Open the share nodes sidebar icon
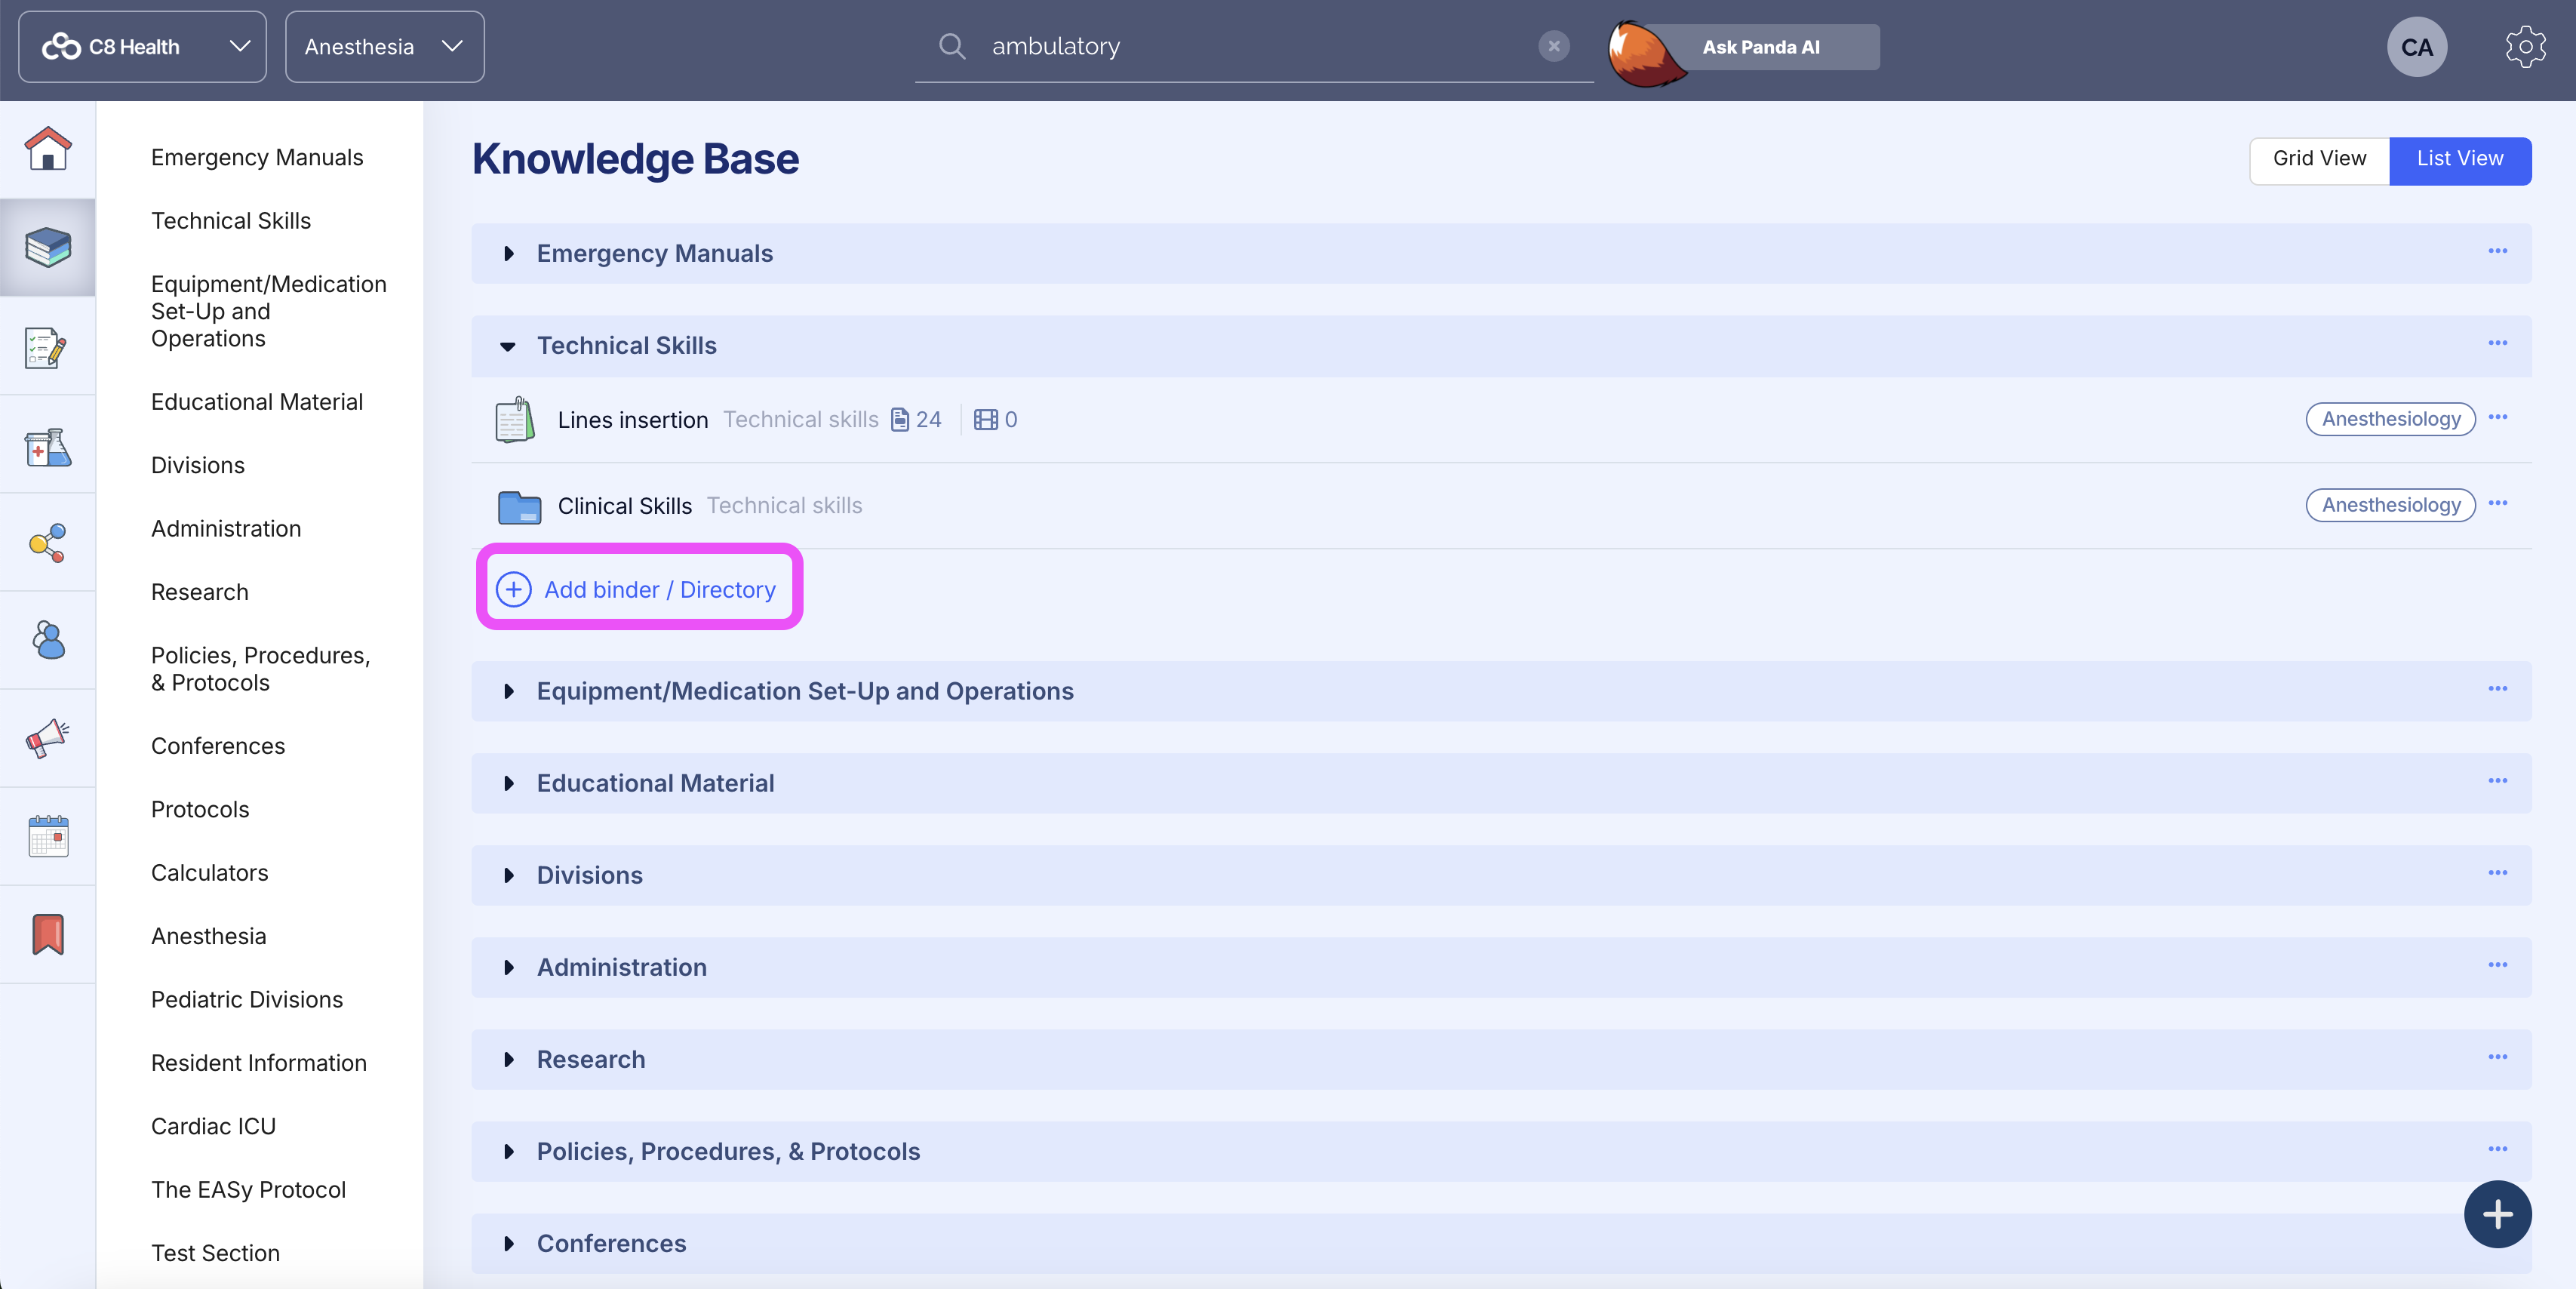 [x=48, y=543]
